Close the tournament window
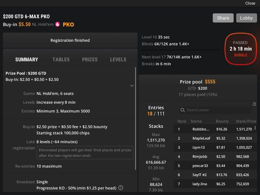This screenshot has width=260, height=195. point(250,3)
